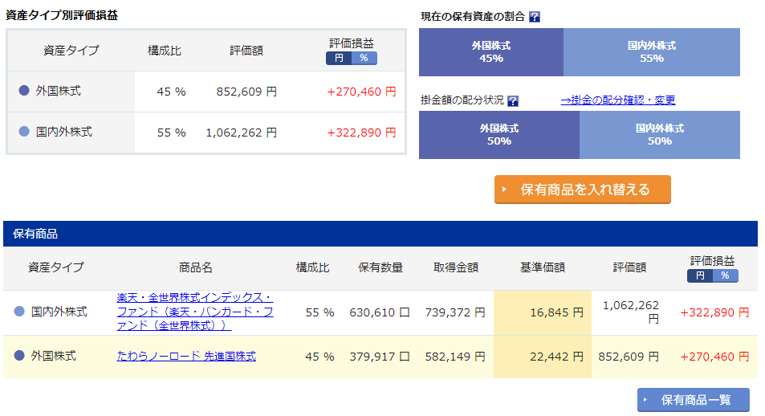Switch top 評価損益 display to 円

(339, 58)
